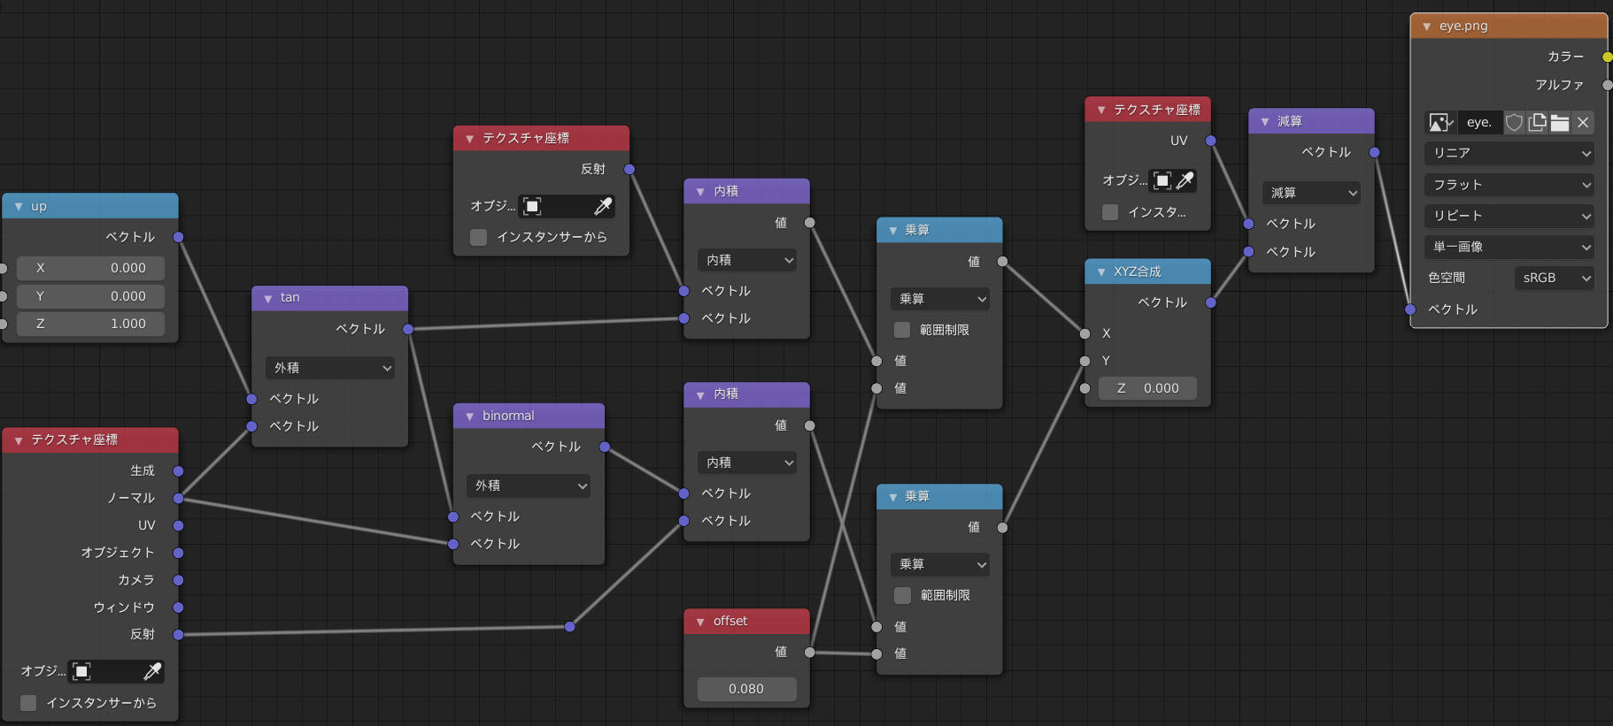
Task: Open the リピート extension dropdown
Action: (x=1509, y=216)
